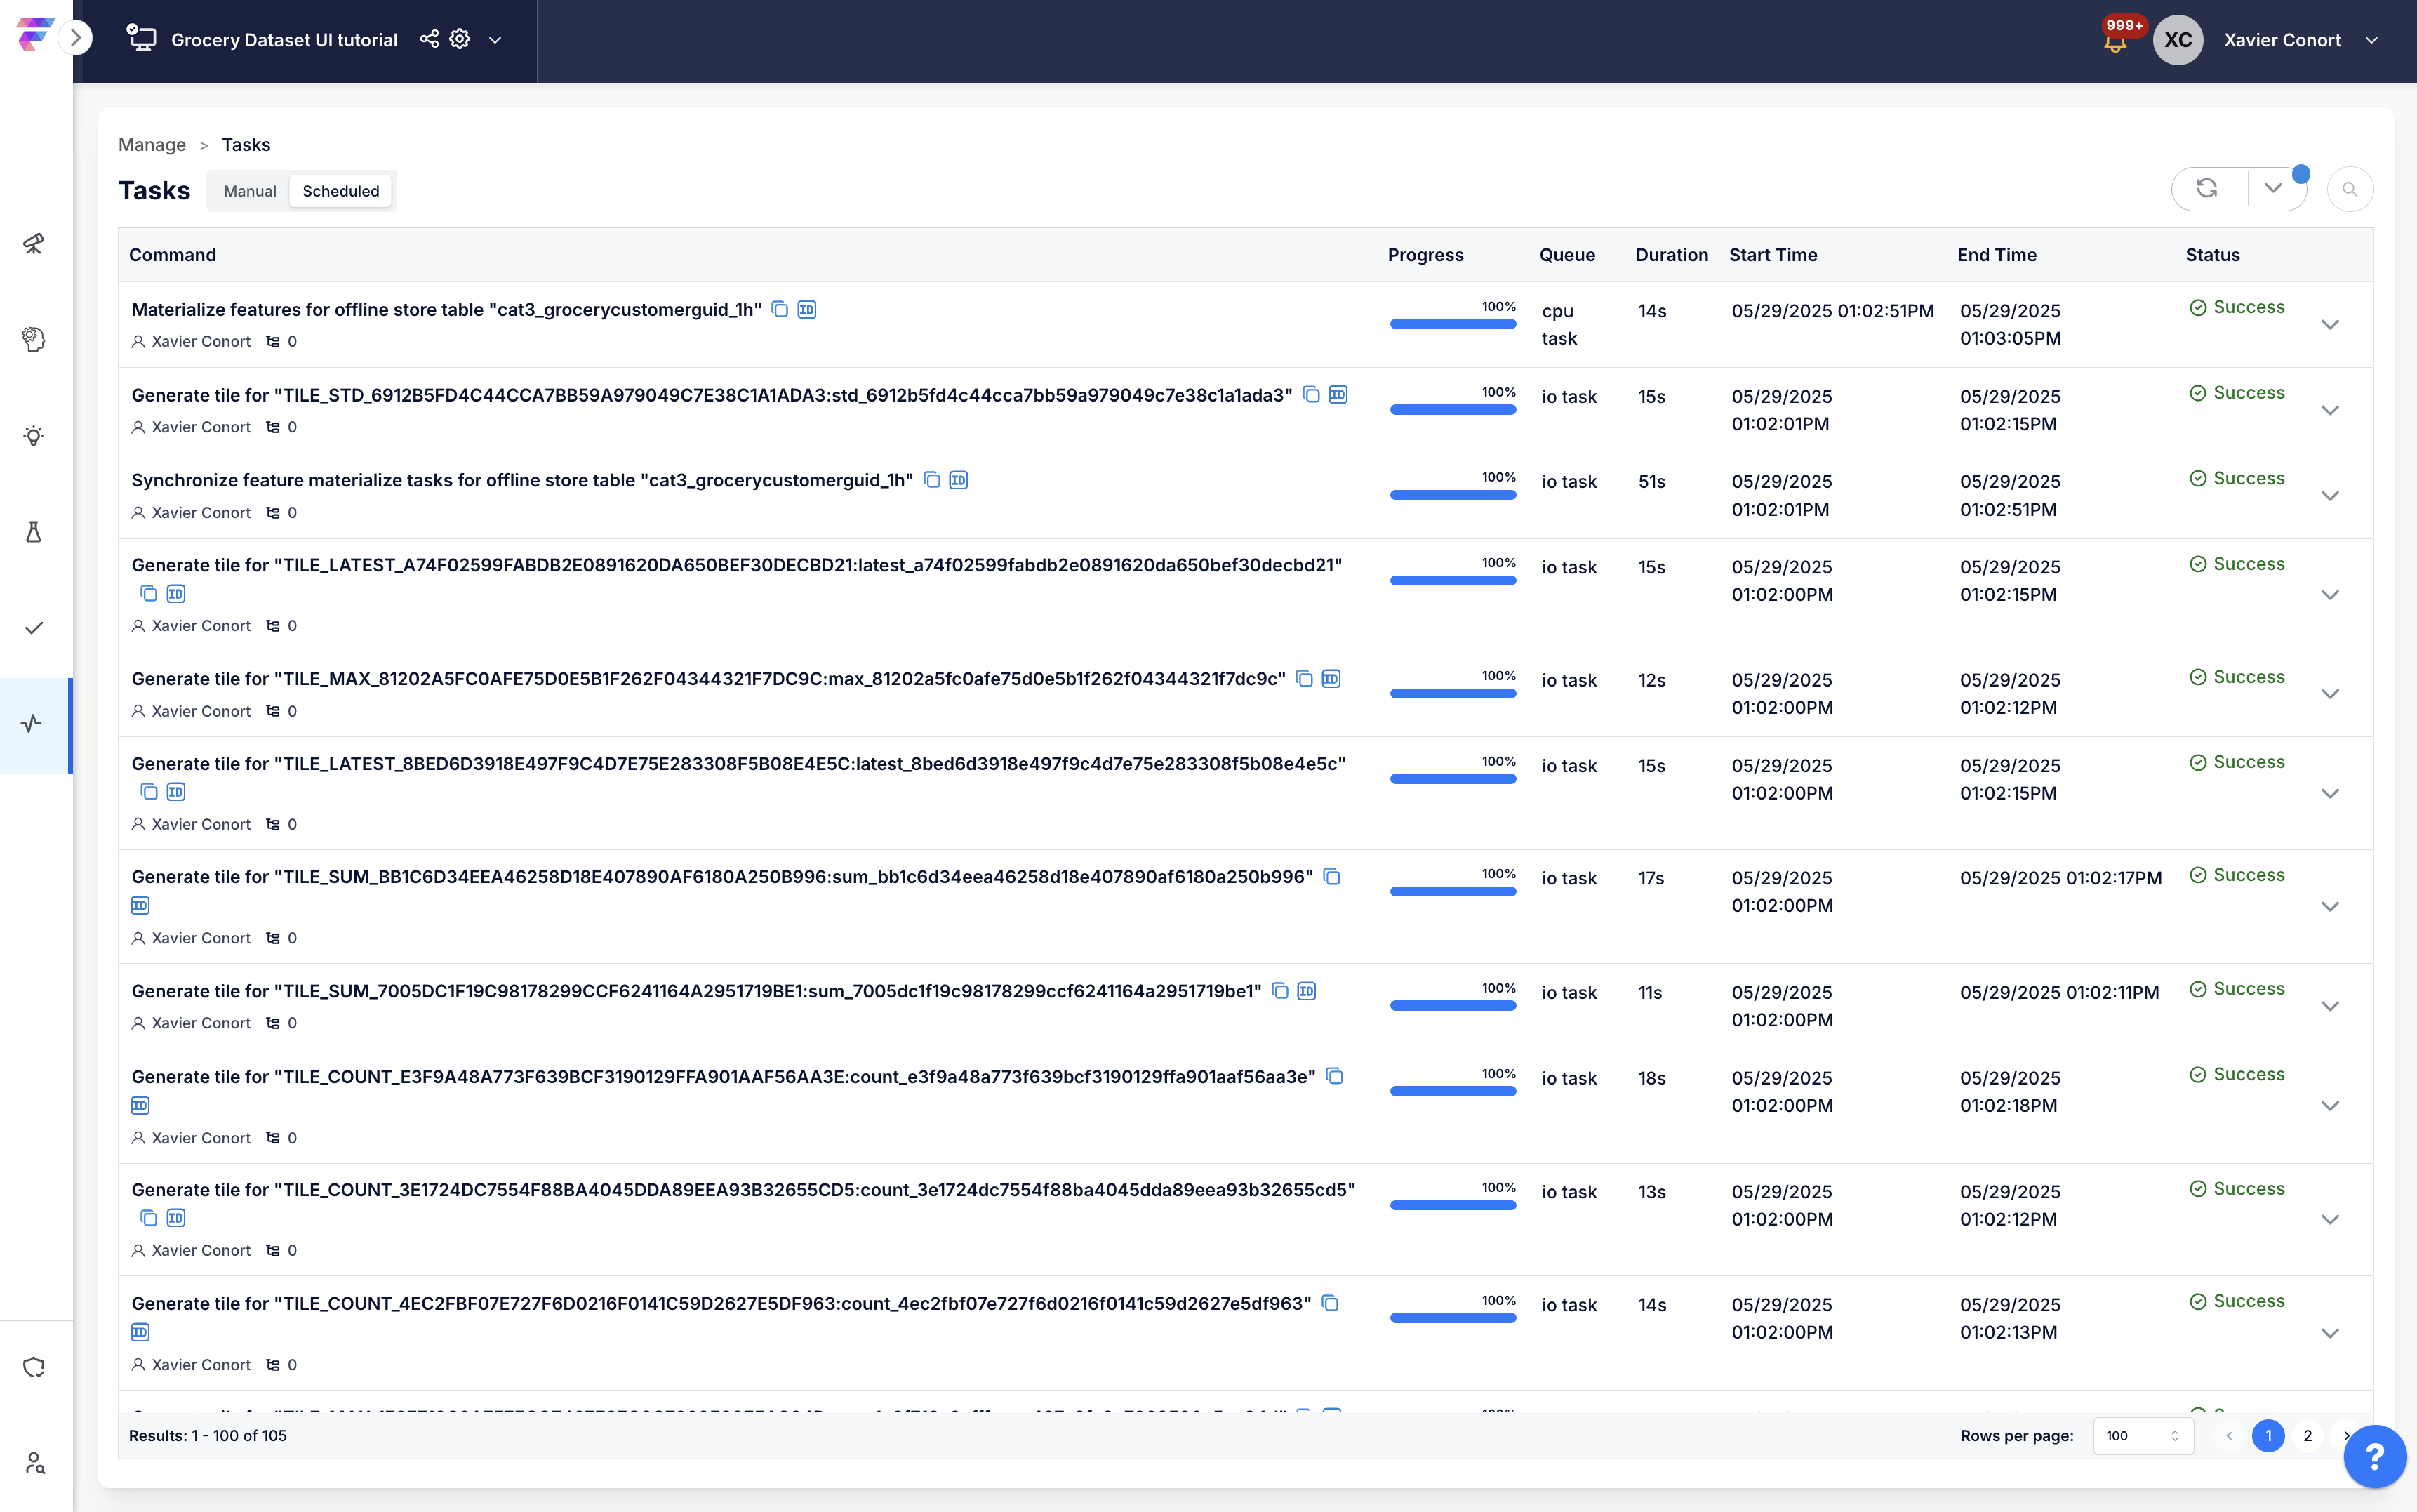2417x1512 pixels.
Task: Click progress bar of TILE_SUM_7005DC task
Action: (x=1453, y=1006)
